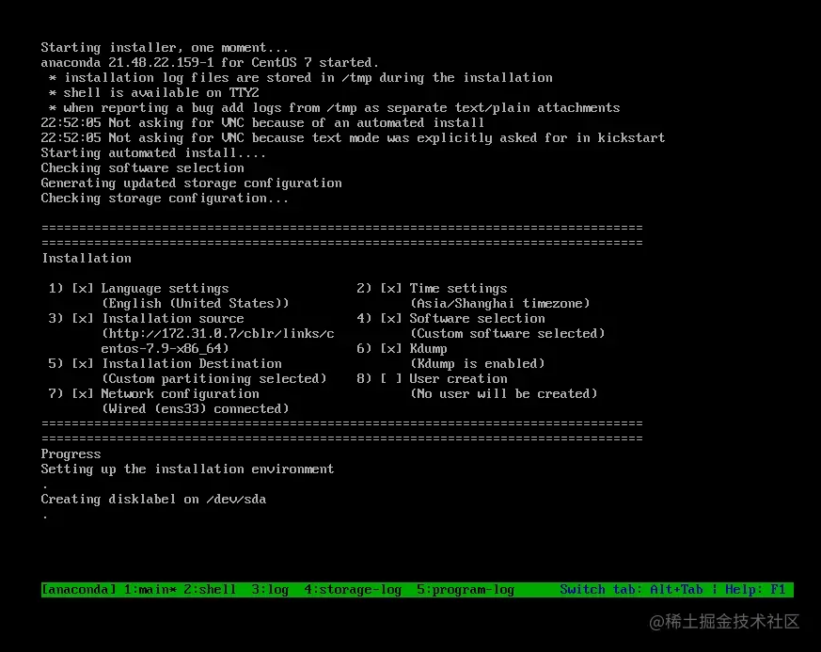Click 'Setting up the installation environment' line
Image resolution: width=821 pixels, height=652 pixels.
(x=187, y=469)
